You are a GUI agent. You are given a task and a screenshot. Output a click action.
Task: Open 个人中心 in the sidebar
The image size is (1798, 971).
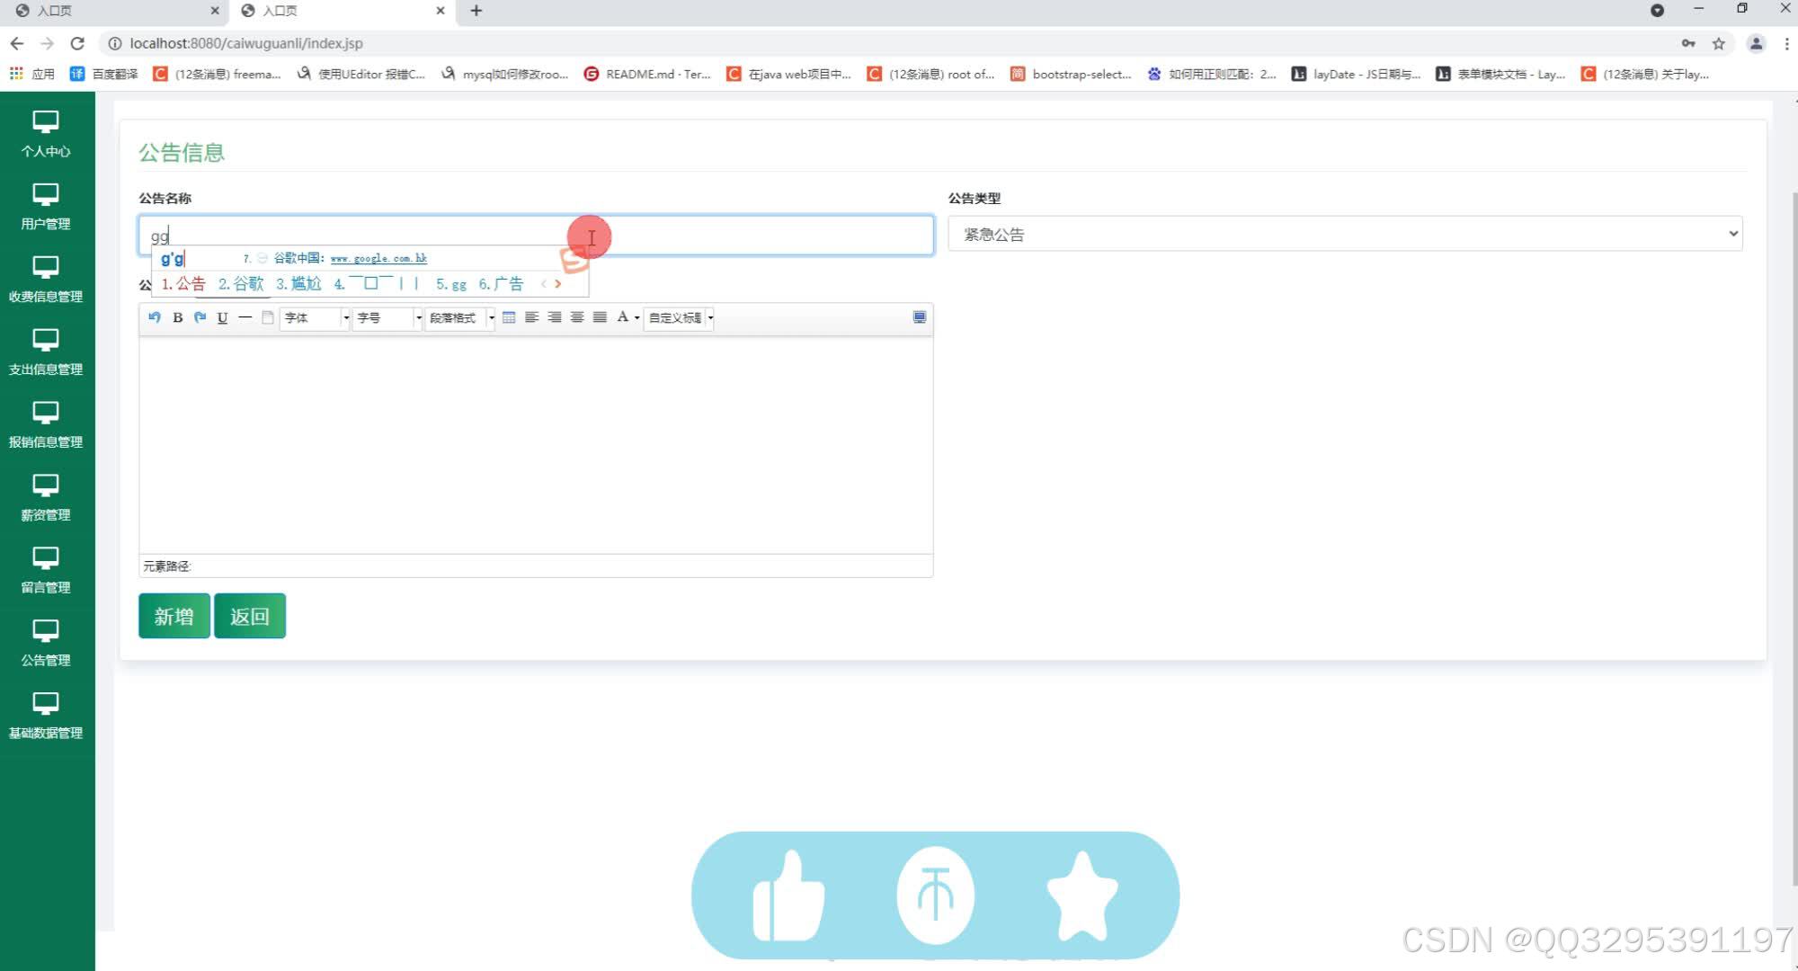pyautogui.click(x=46, y=134)
